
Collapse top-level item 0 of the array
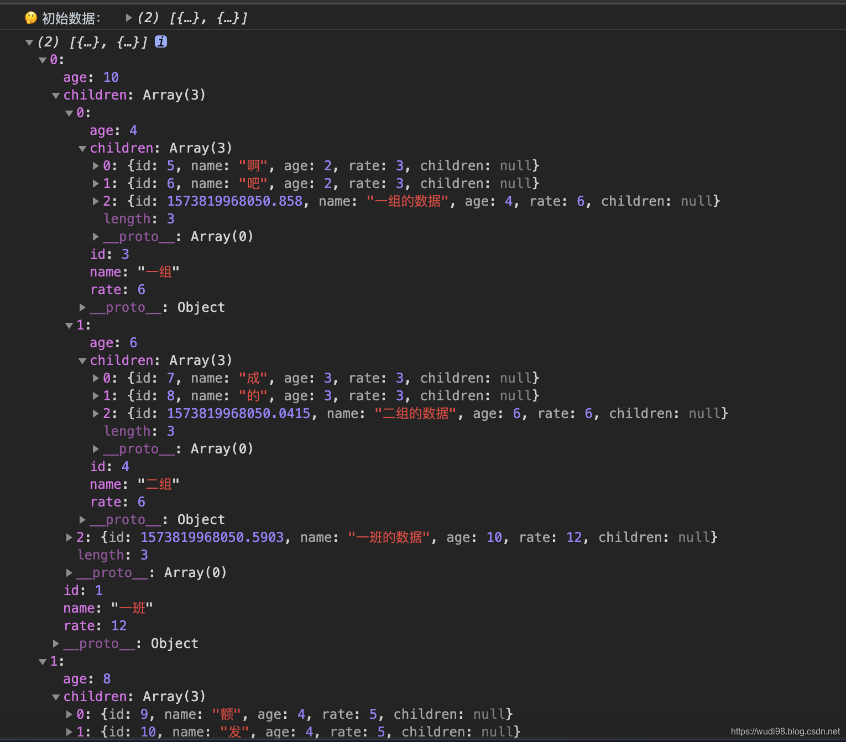point(43,60)
